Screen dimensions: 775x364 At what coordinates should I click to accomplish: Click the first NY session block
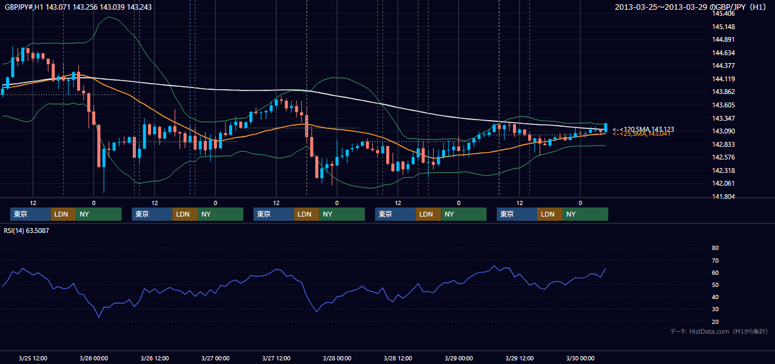click(x=98, y=214)
